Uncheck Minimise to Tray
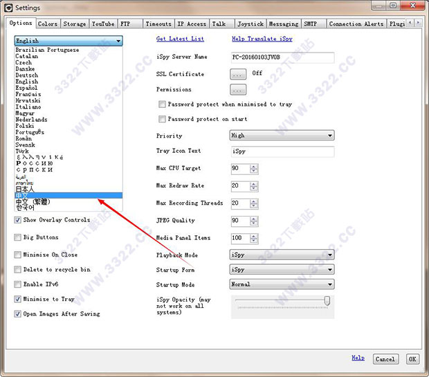429x377 pixels. click(18, 299)
